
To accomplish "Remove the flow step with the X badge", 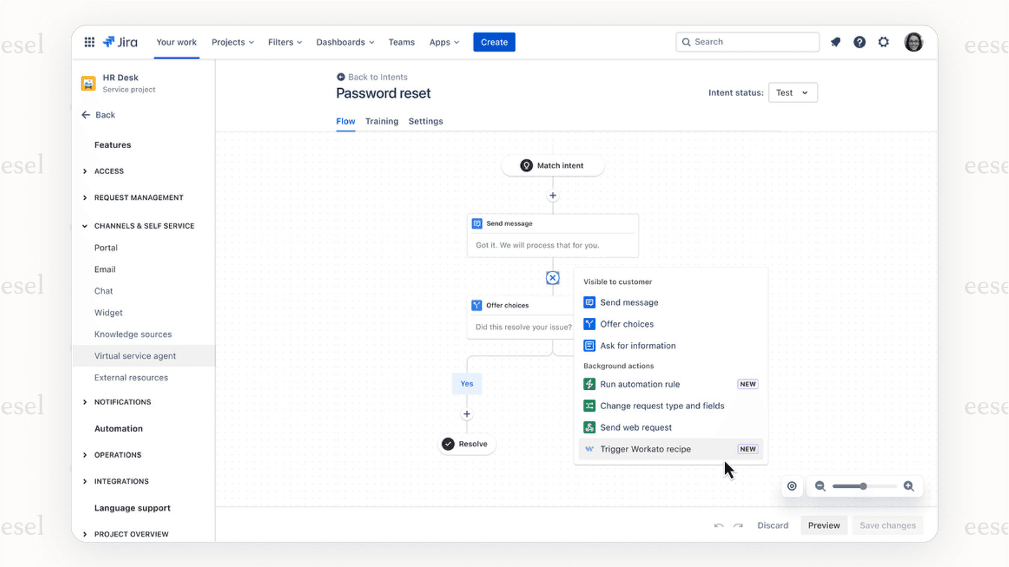I will (552, 278).
